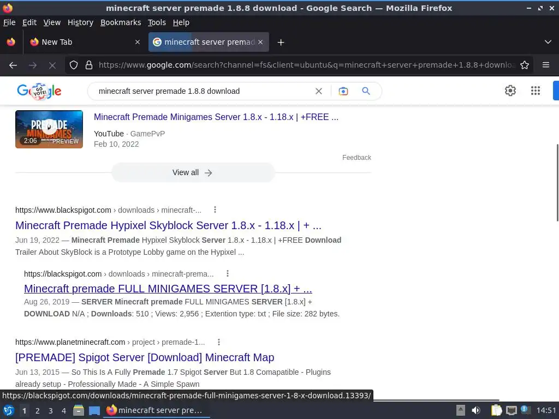Open the taskbar start menu icon

[9, 411]
